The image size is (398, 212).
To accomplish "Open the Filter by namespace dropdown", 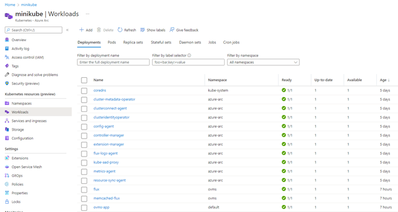I will pyautogui.click(x=263, y=62).
